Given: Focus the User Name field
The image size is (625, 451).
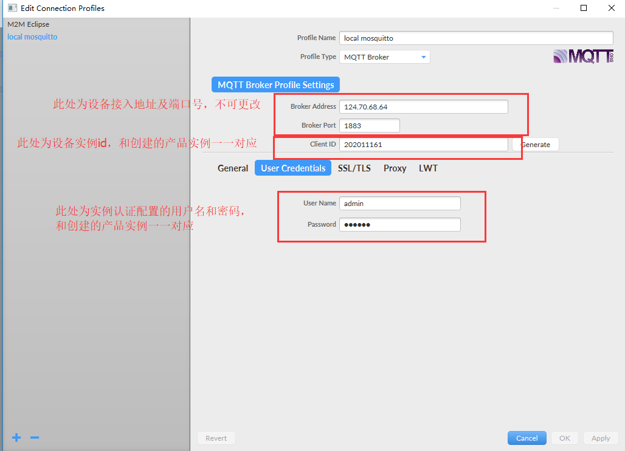Looking at the screenshot, I should (399, 204).
